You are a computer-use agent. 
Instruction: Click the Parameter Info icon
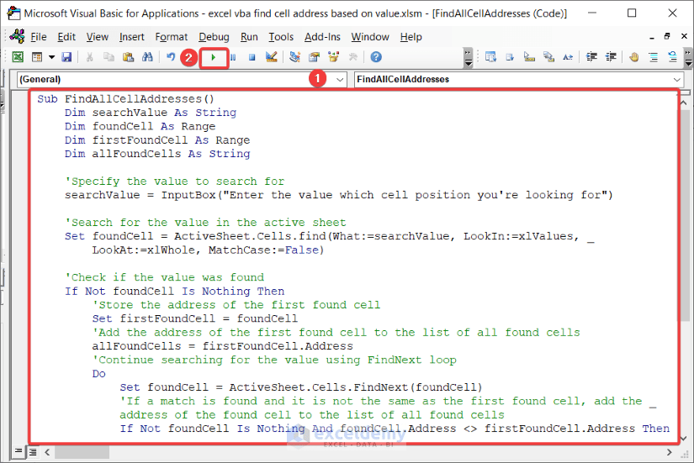tap(548, 57)
